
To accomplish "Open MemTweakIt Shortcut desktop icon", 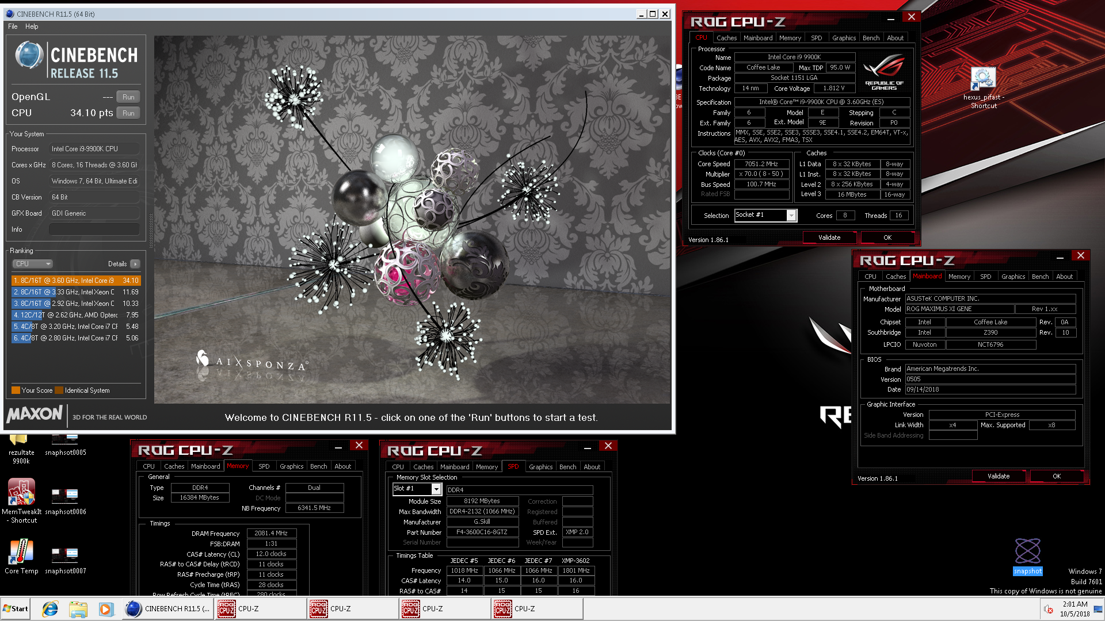I will (21, 501).
